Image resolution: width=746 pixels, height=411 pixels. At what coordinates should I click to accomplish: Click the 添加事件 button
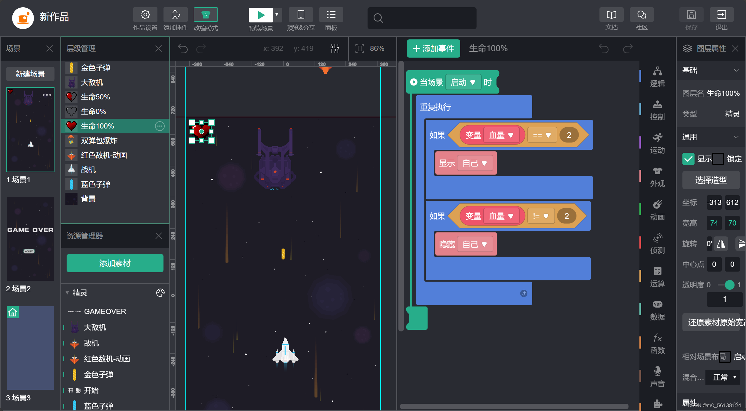click(x=433, y=48)
